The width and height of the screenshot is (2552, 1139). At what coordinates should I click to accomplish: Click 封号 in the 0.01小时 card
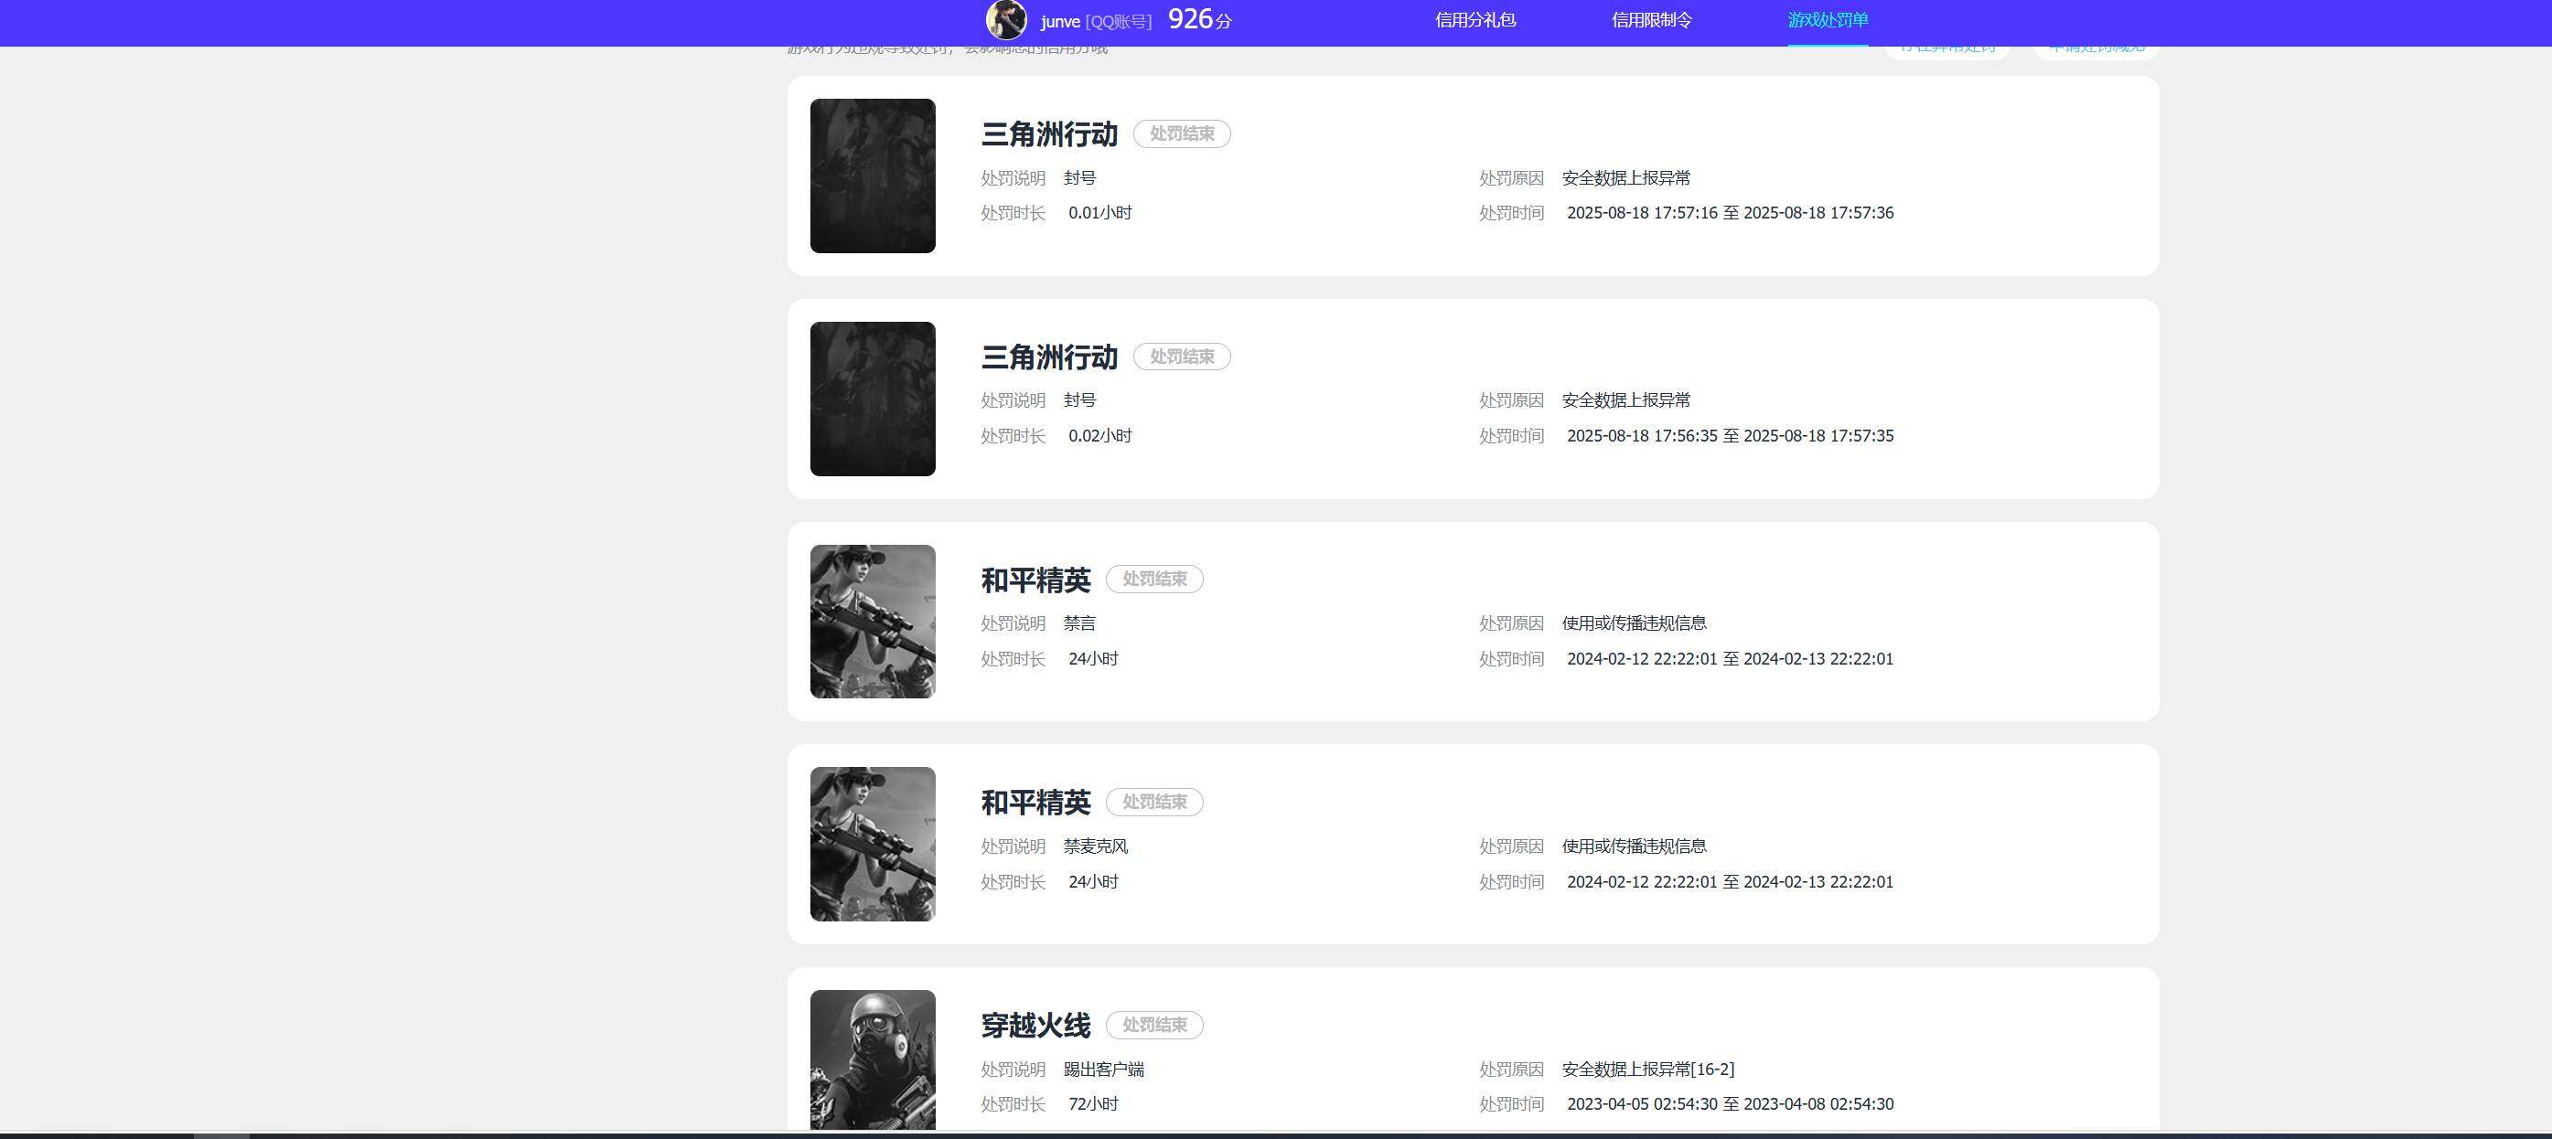tap(1080, 178)
